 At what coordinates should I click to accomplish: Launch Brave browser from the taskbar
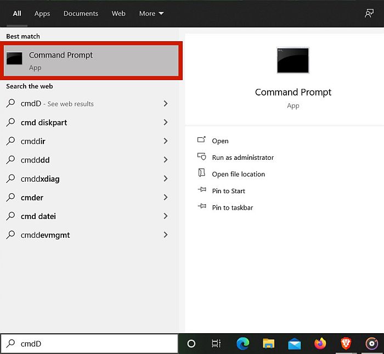click(x=346, y=344)
